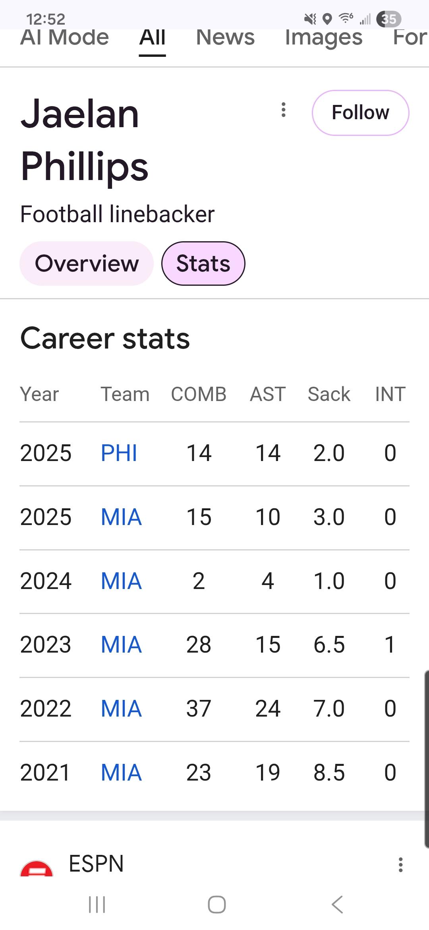429x930 pixels.
Task: Open Jaelan Phillips more options menu
Action: [283, 110]
